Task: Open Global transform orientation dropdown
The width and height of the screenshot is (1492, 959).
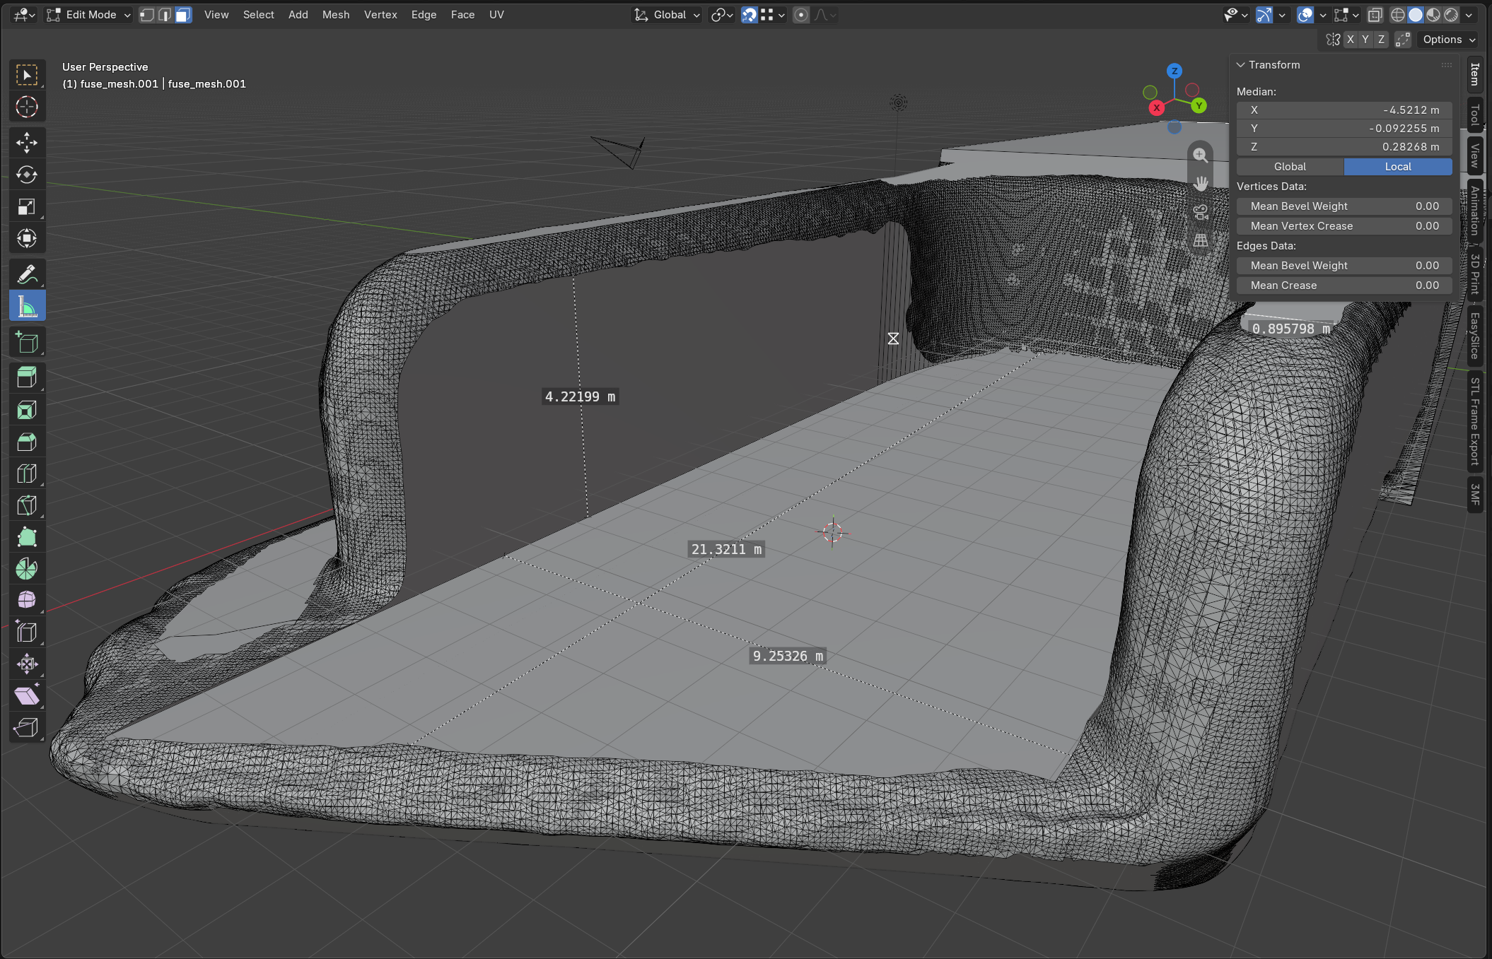Action: tap(666, 15)
